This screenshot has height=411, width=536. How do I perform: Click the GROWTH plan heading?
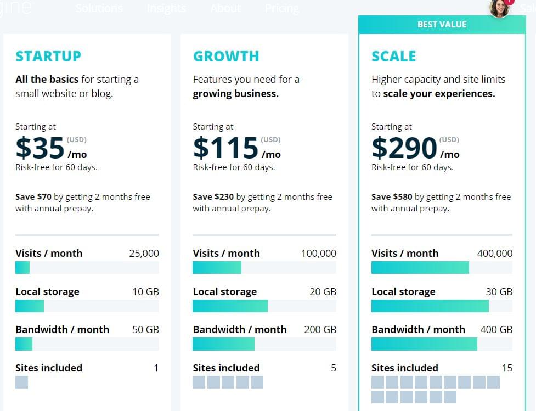tap(226, 57)
